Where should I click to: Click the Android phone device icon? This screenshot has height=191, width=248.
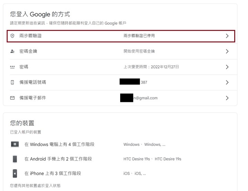pos(15,159)
